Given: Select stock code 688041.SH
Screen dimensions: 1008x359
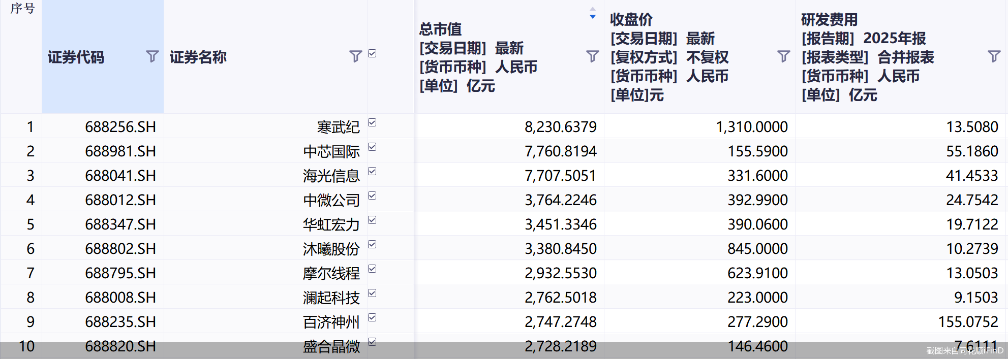Looking at the screenshot, I should coord(120,176).
